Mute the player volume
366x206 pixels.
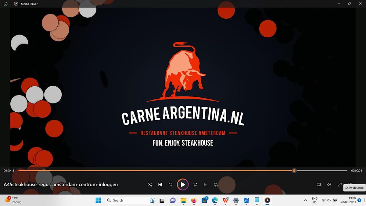pos(329,185)
